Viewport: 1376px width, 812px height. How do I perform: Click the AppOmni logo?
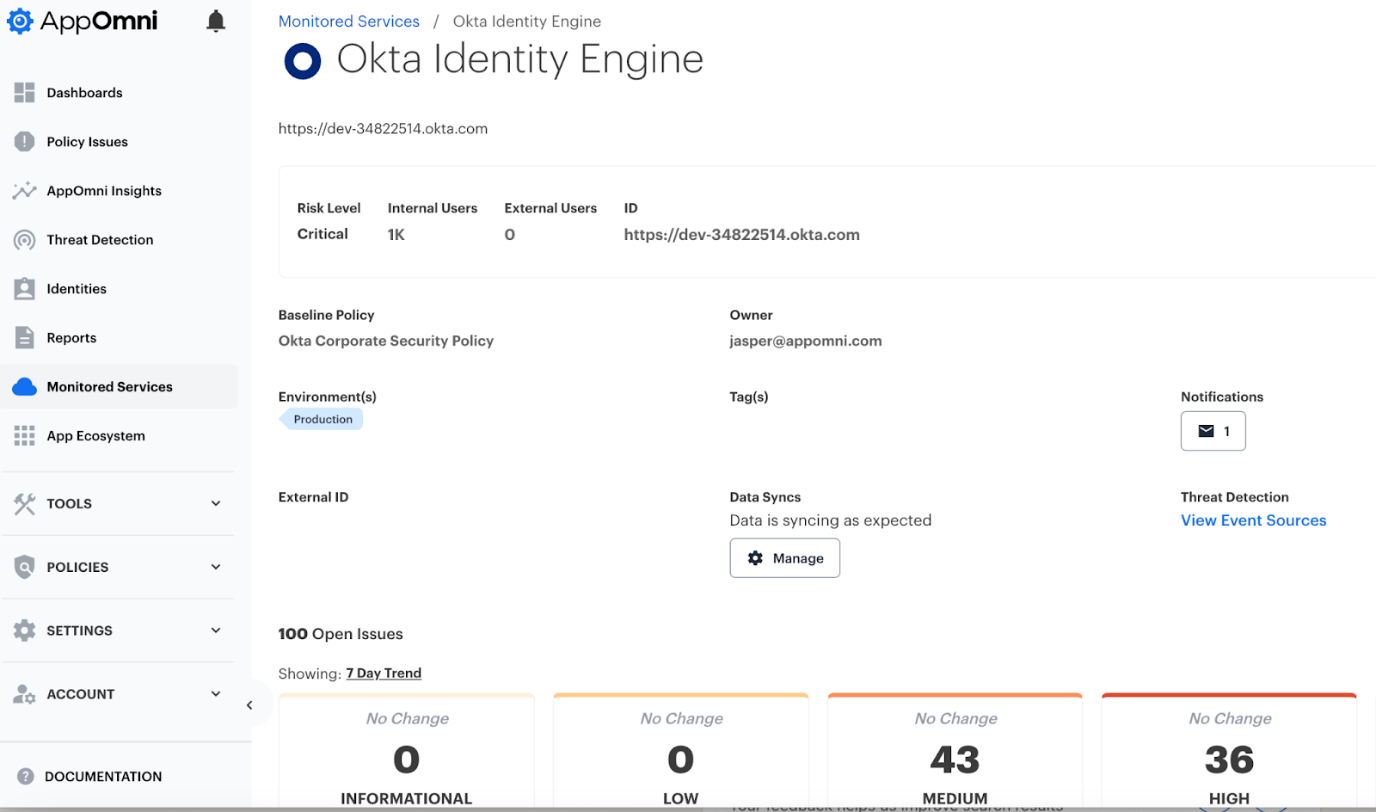[x=82, y=21]
